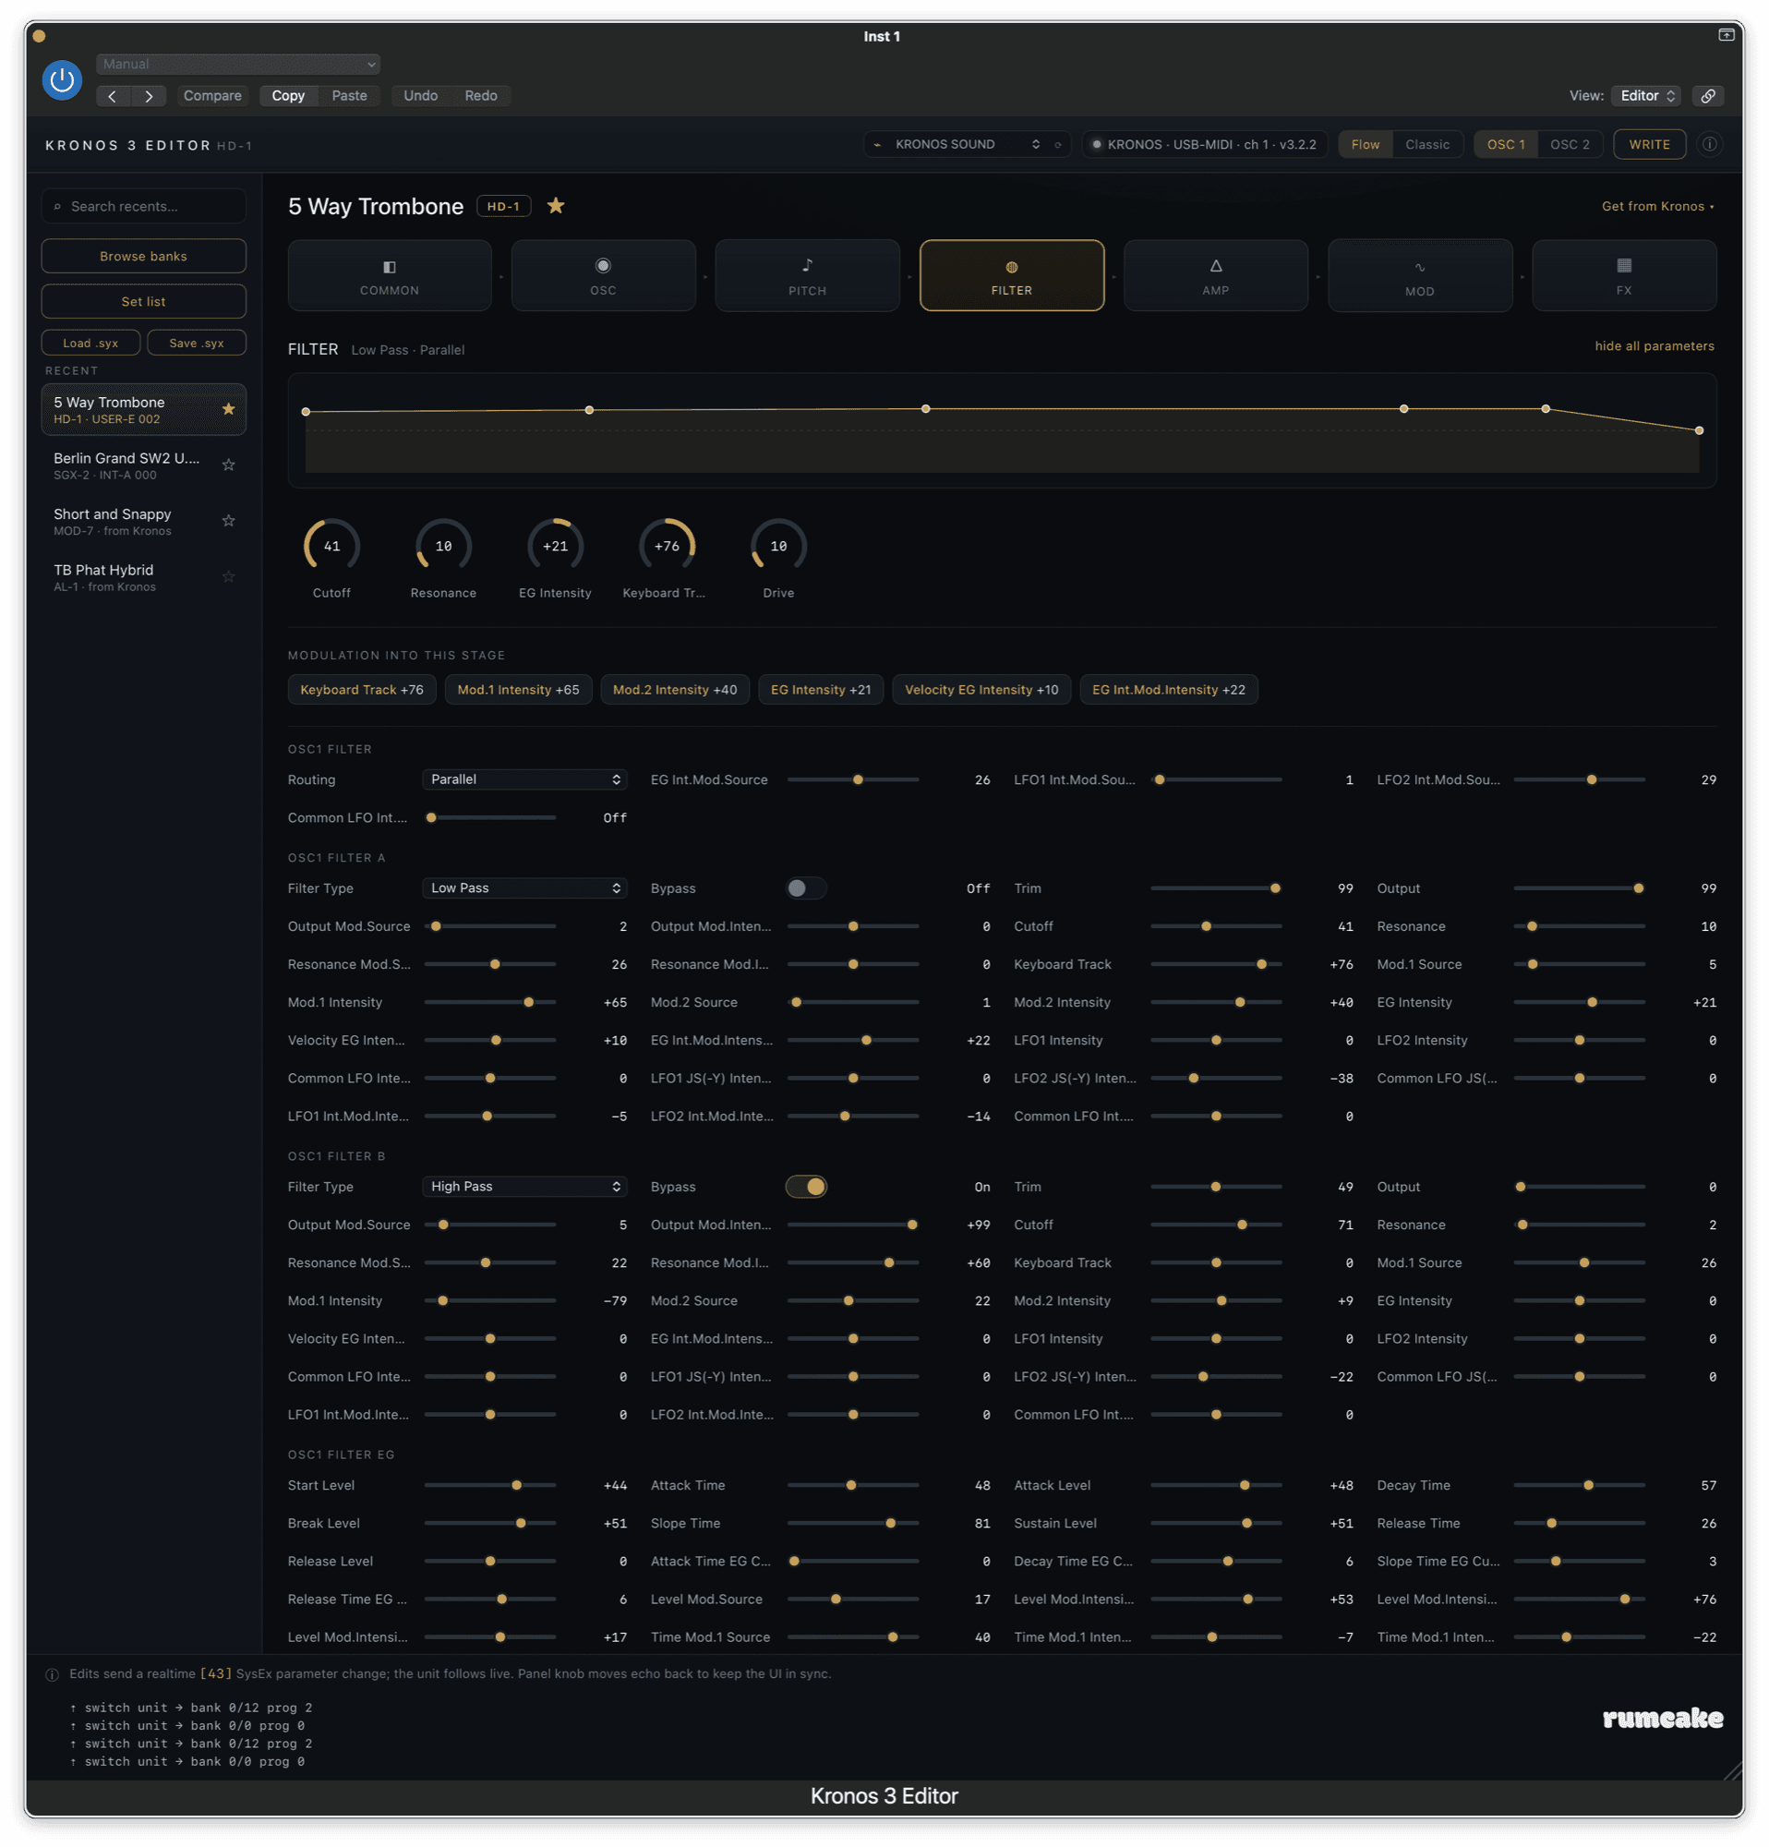Viewport: 1769px width, 1847px height.
Task: Toggle favorite star next to 5 Way Trombone title
Action: coord(556,205)
